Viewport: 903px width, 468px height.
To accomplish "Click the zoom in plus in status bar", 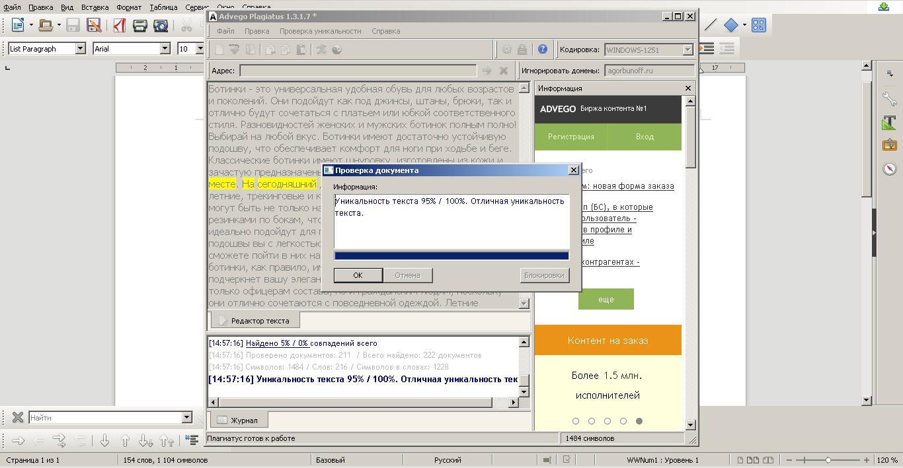I will 867,459.
